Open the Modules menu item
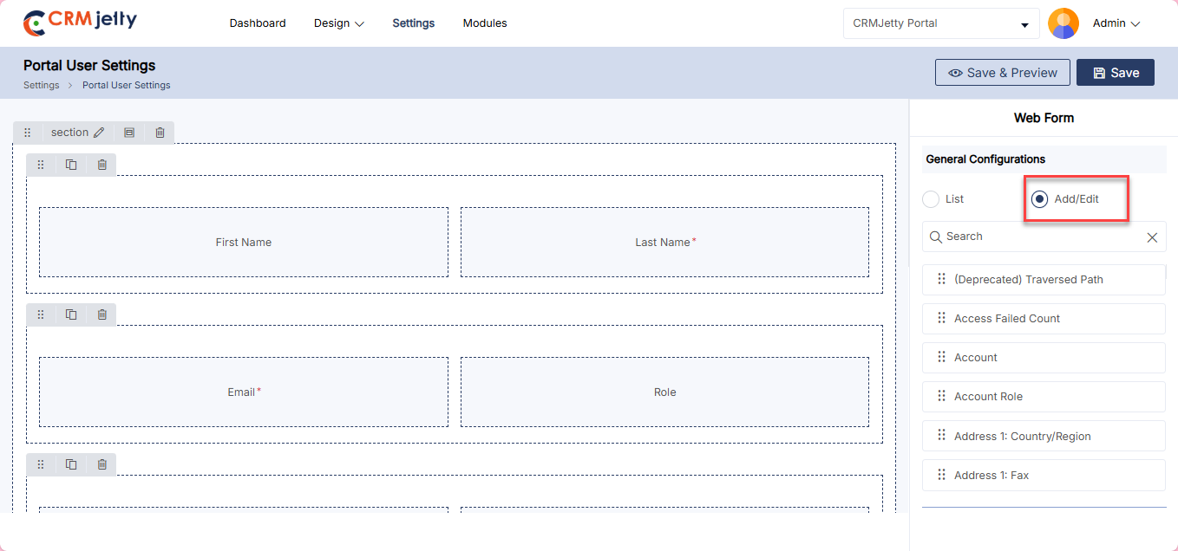 485,23
